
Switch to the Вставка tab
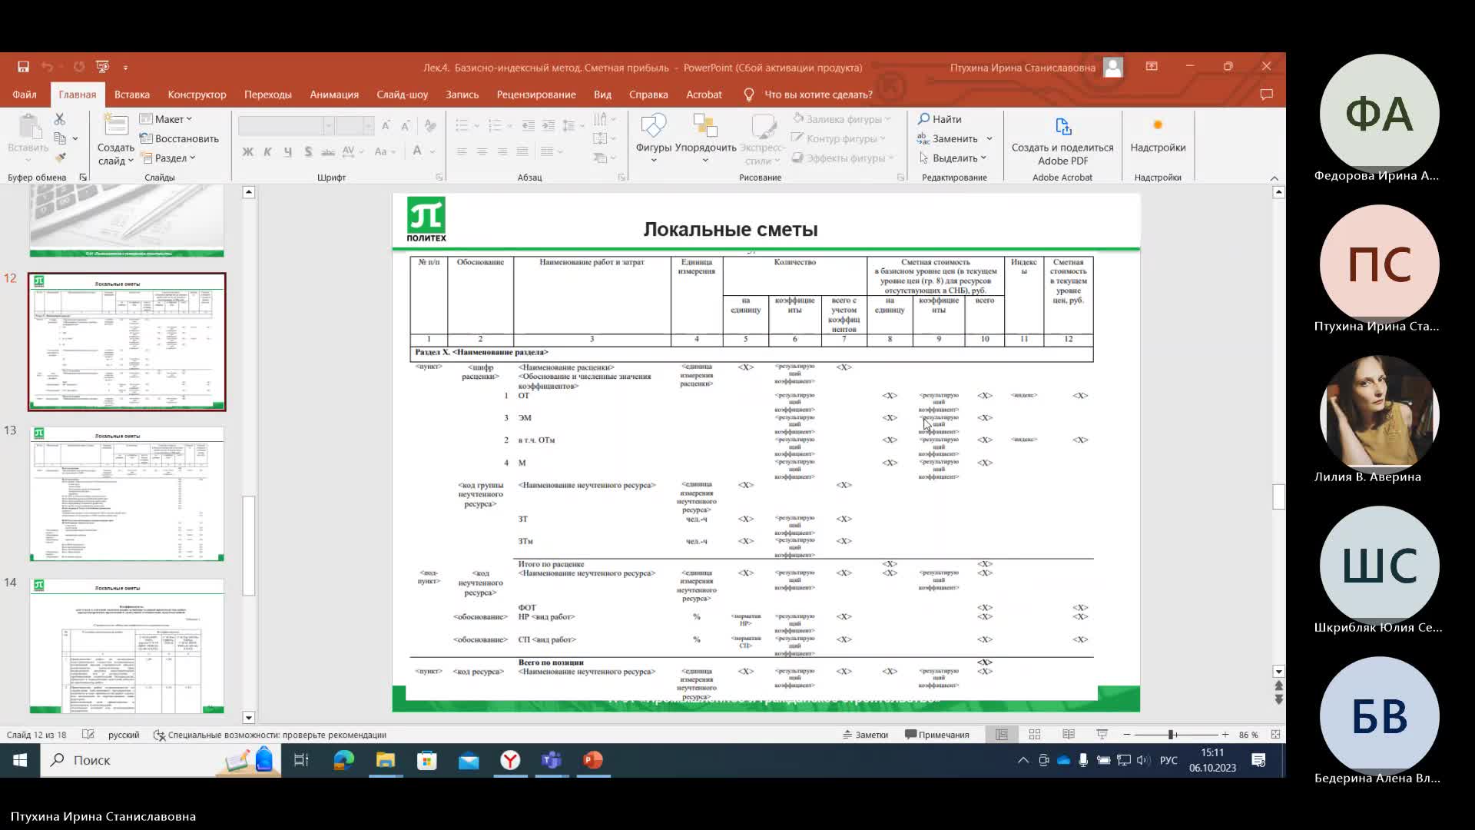132,95
